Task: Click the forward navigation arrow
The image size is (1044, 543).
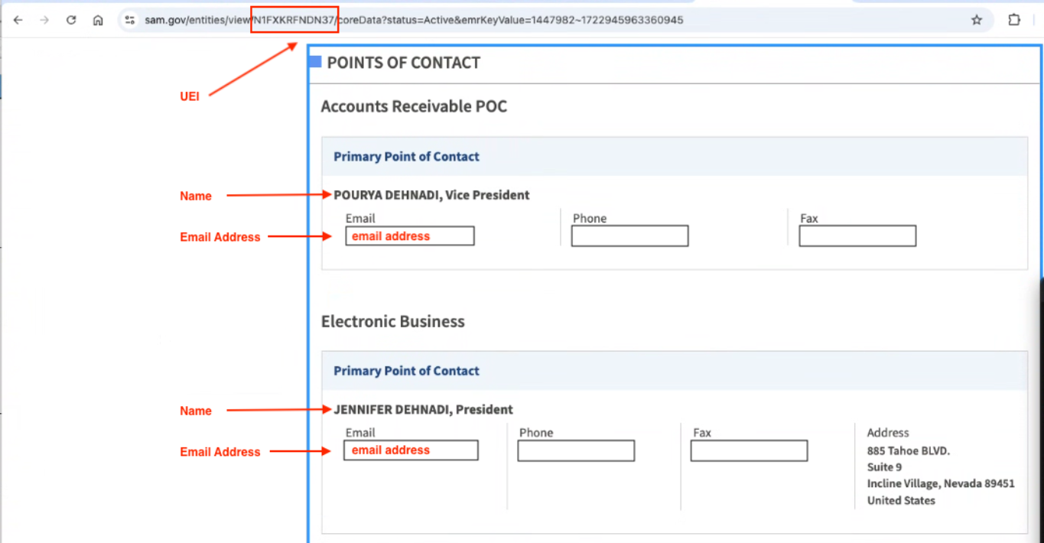Action: click(44, 20)
